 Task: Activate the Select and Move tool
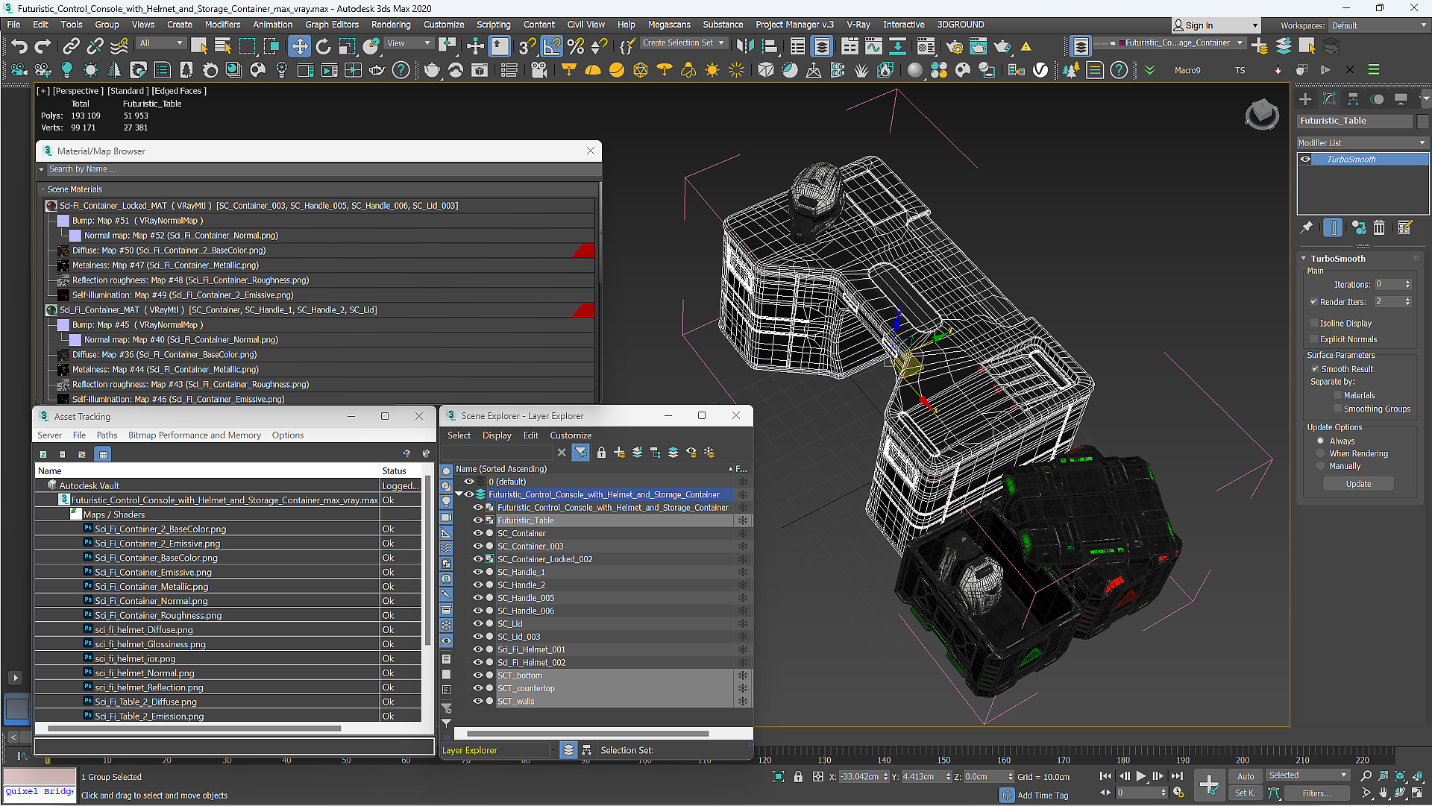(x=299, y=46)
